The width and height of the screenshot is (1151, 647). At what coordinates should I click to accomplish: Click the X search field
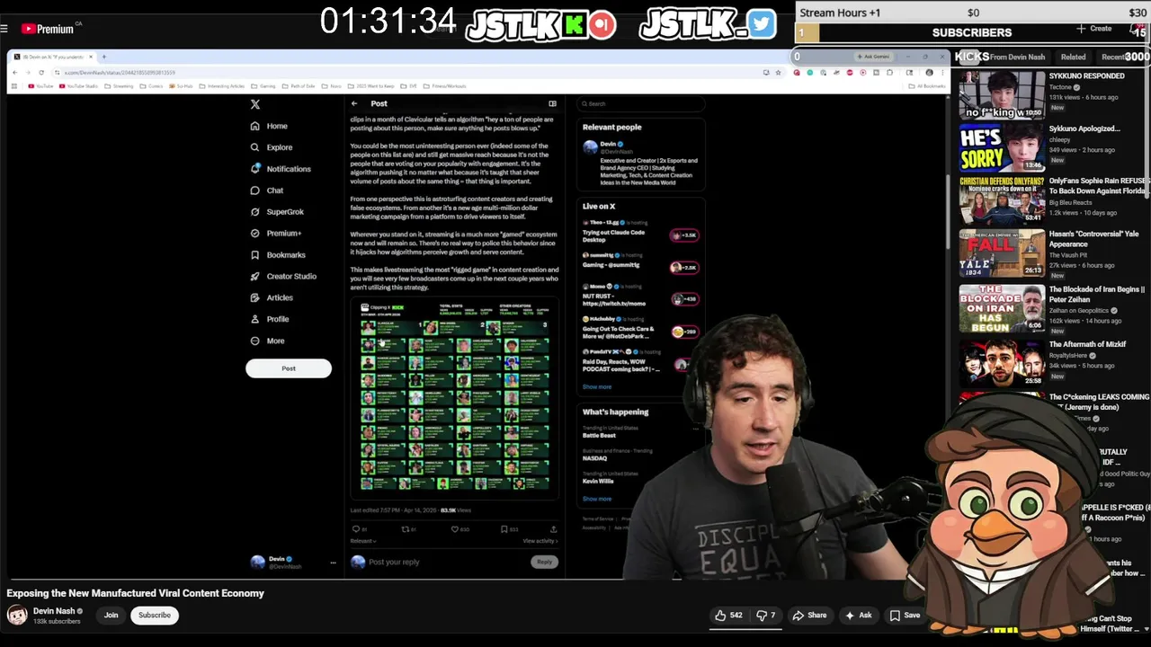pos(639,103)
